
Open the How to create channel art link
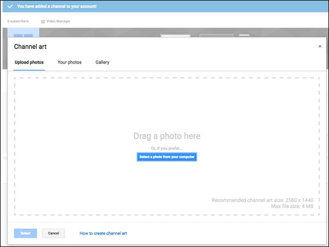(103, 233)
